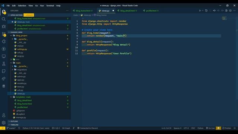Start Go Live server
238x134 pixels.
point(210,128)
